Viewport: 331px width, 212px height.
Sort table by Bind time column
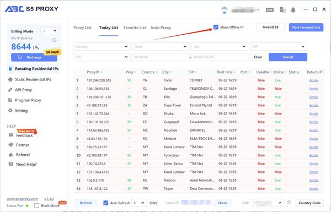234,72
